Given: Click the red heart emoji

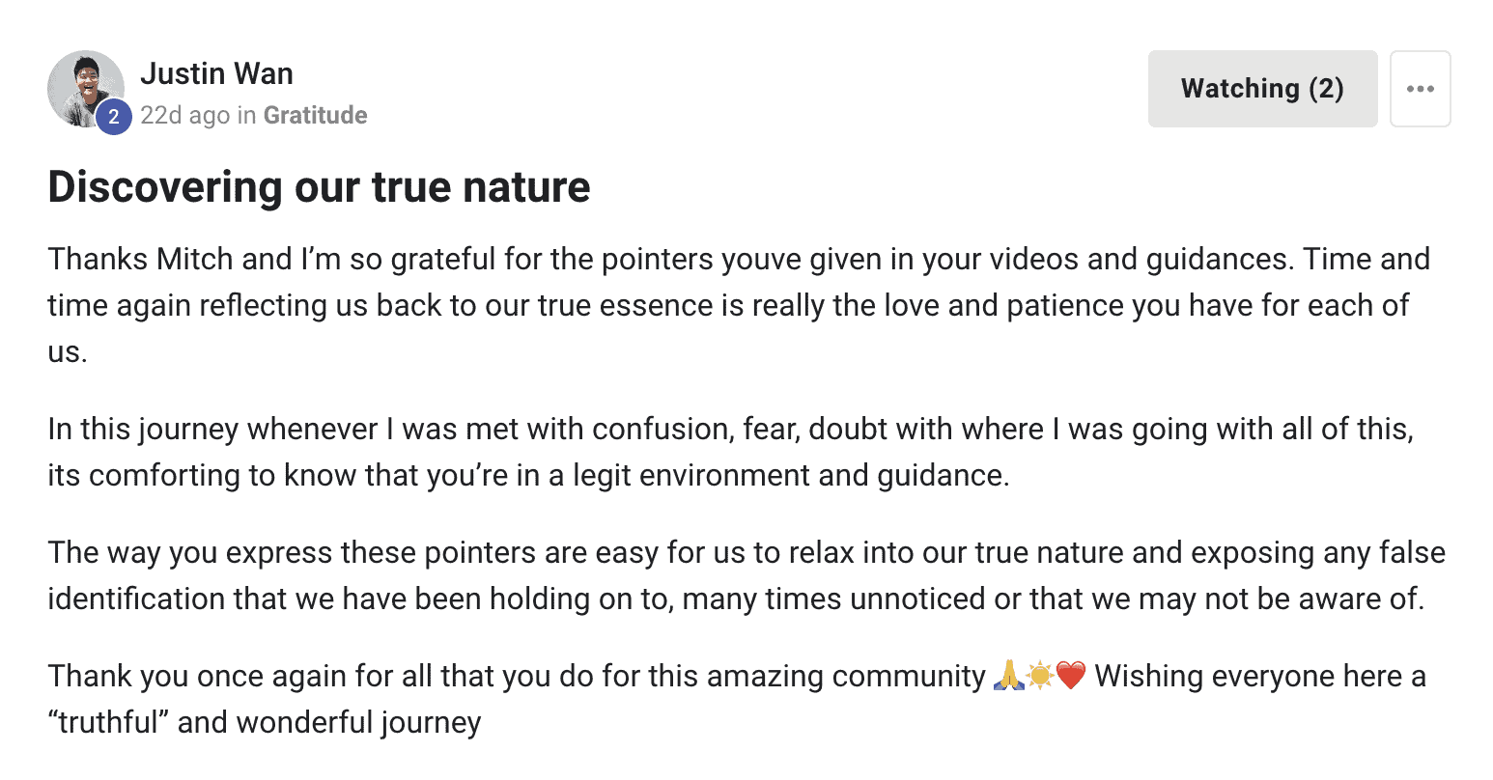Looking at the screenshot, I should tap(1071, 676).
